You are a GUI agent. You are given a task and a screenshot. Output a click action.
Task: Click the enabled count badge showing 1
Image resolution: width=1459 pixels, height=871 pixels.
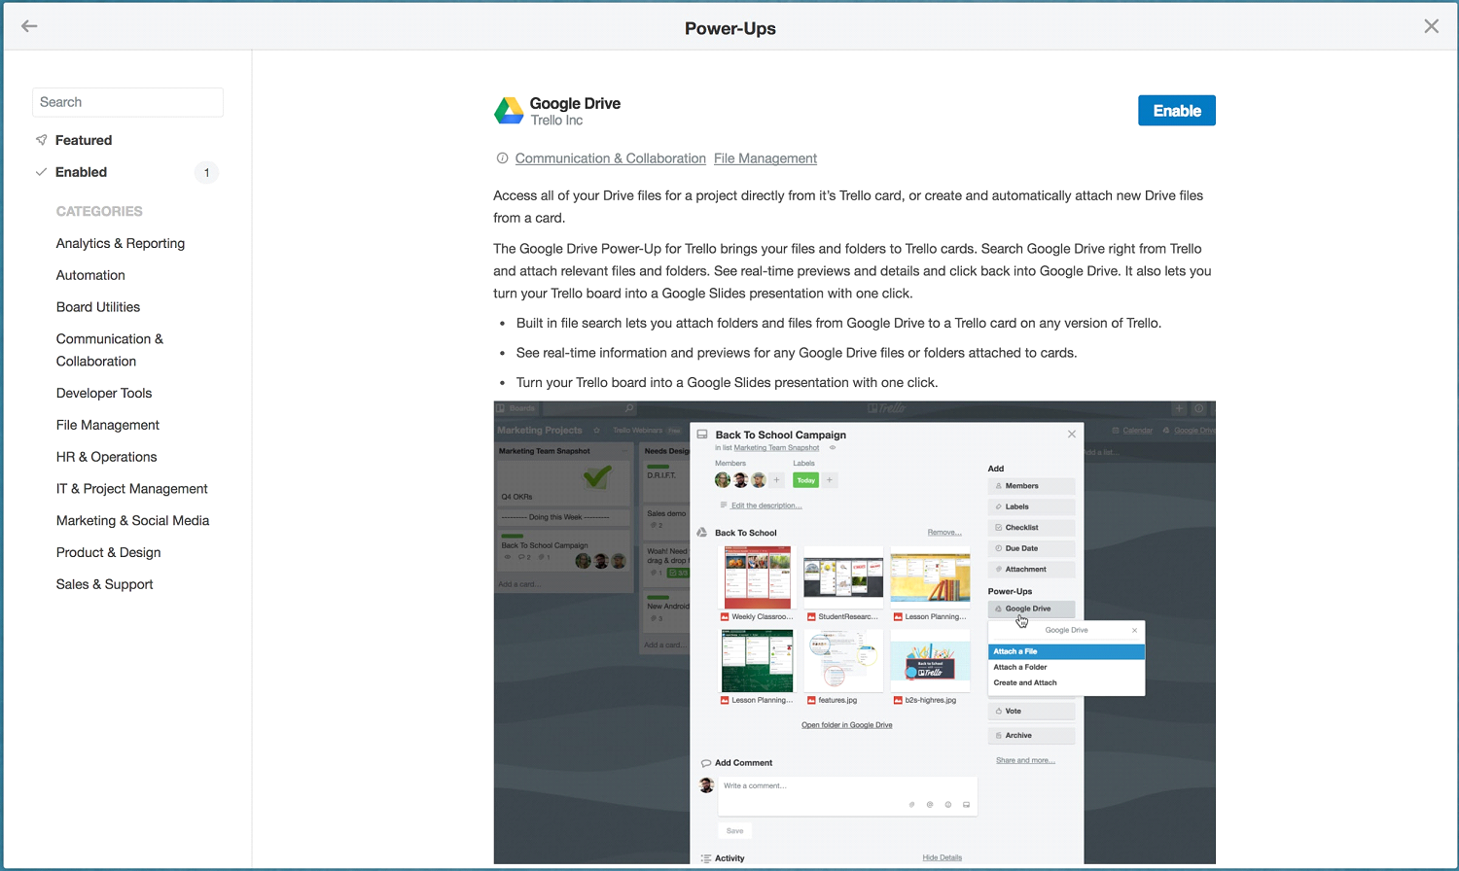pos(206,173)
